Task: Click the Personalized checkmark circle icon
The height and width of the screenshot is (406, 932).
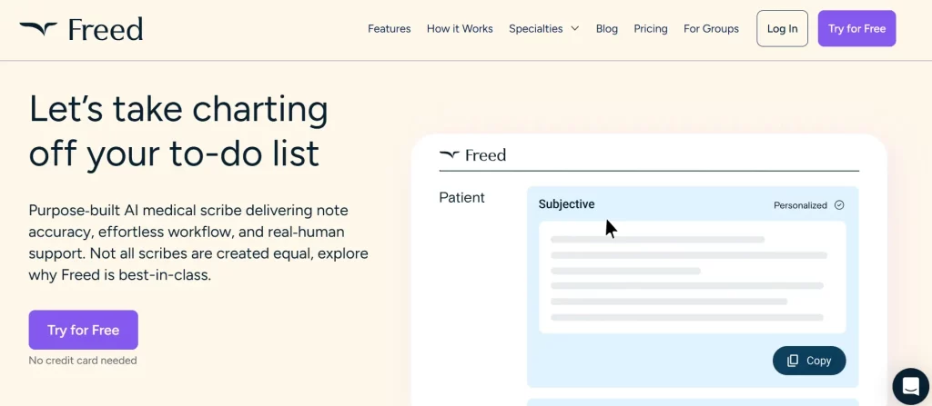Action: coord(839,205)
